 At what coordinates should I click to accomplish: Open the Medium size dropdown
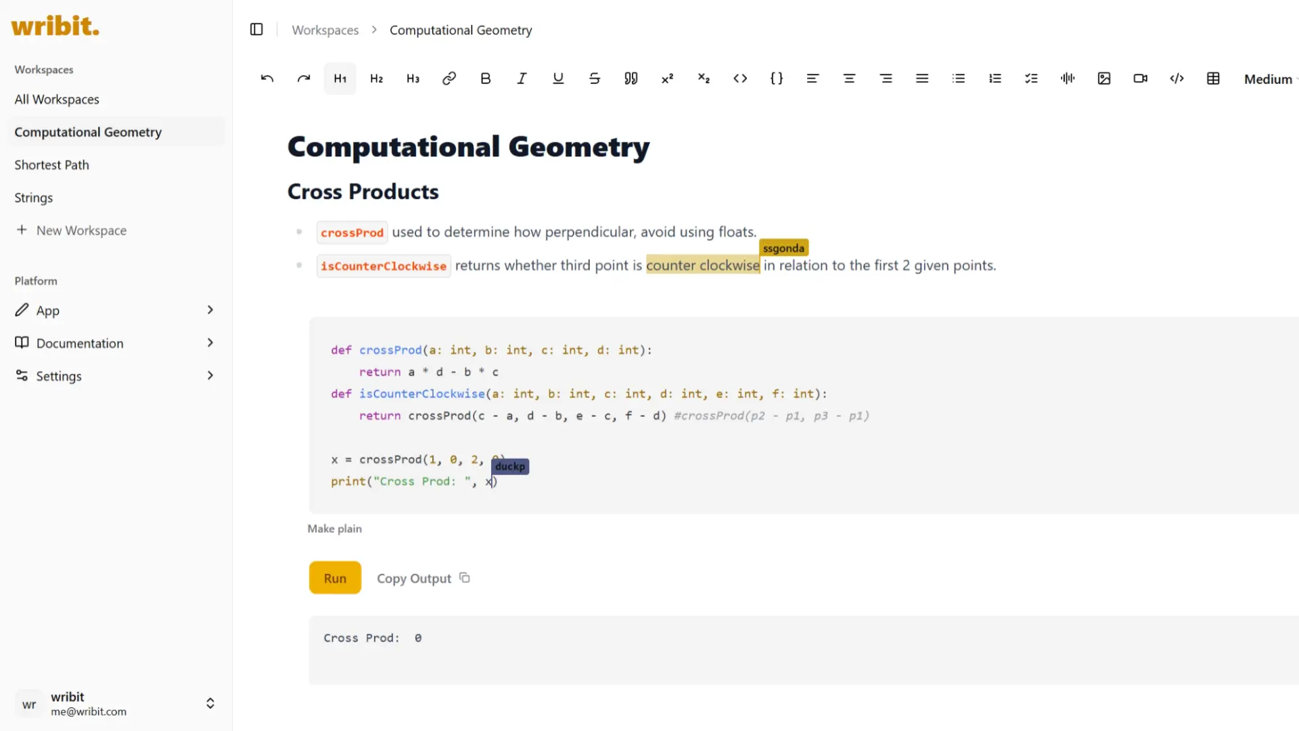1269,79
